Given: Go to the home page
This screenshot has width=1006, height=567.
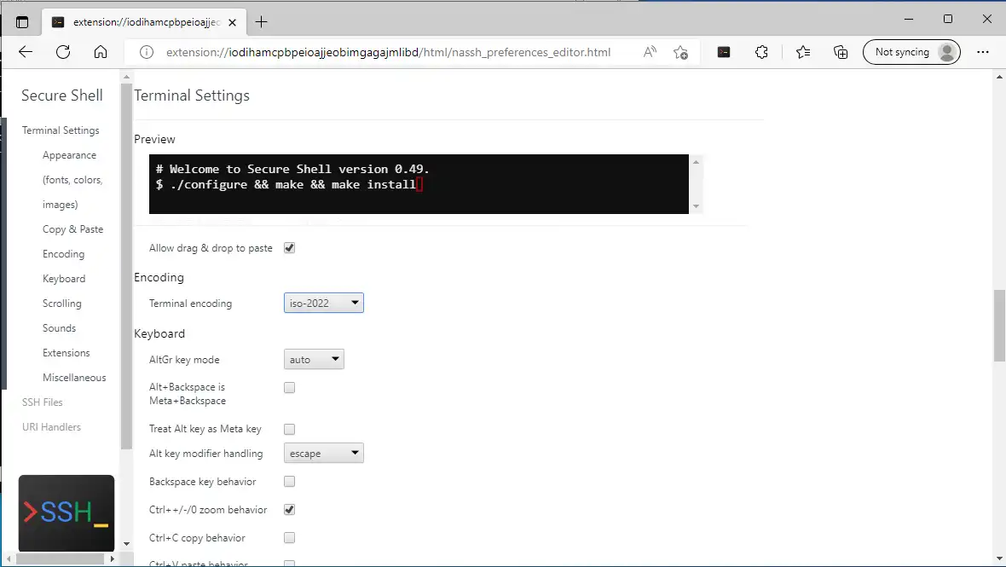Looking at the screenshot, I should tap(101, 52).
